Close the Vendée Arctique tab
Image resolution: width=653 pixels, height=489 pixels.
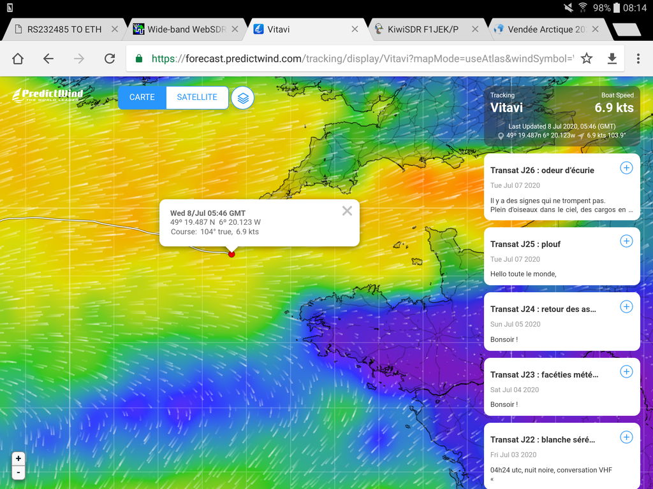[x=595, y=29]
